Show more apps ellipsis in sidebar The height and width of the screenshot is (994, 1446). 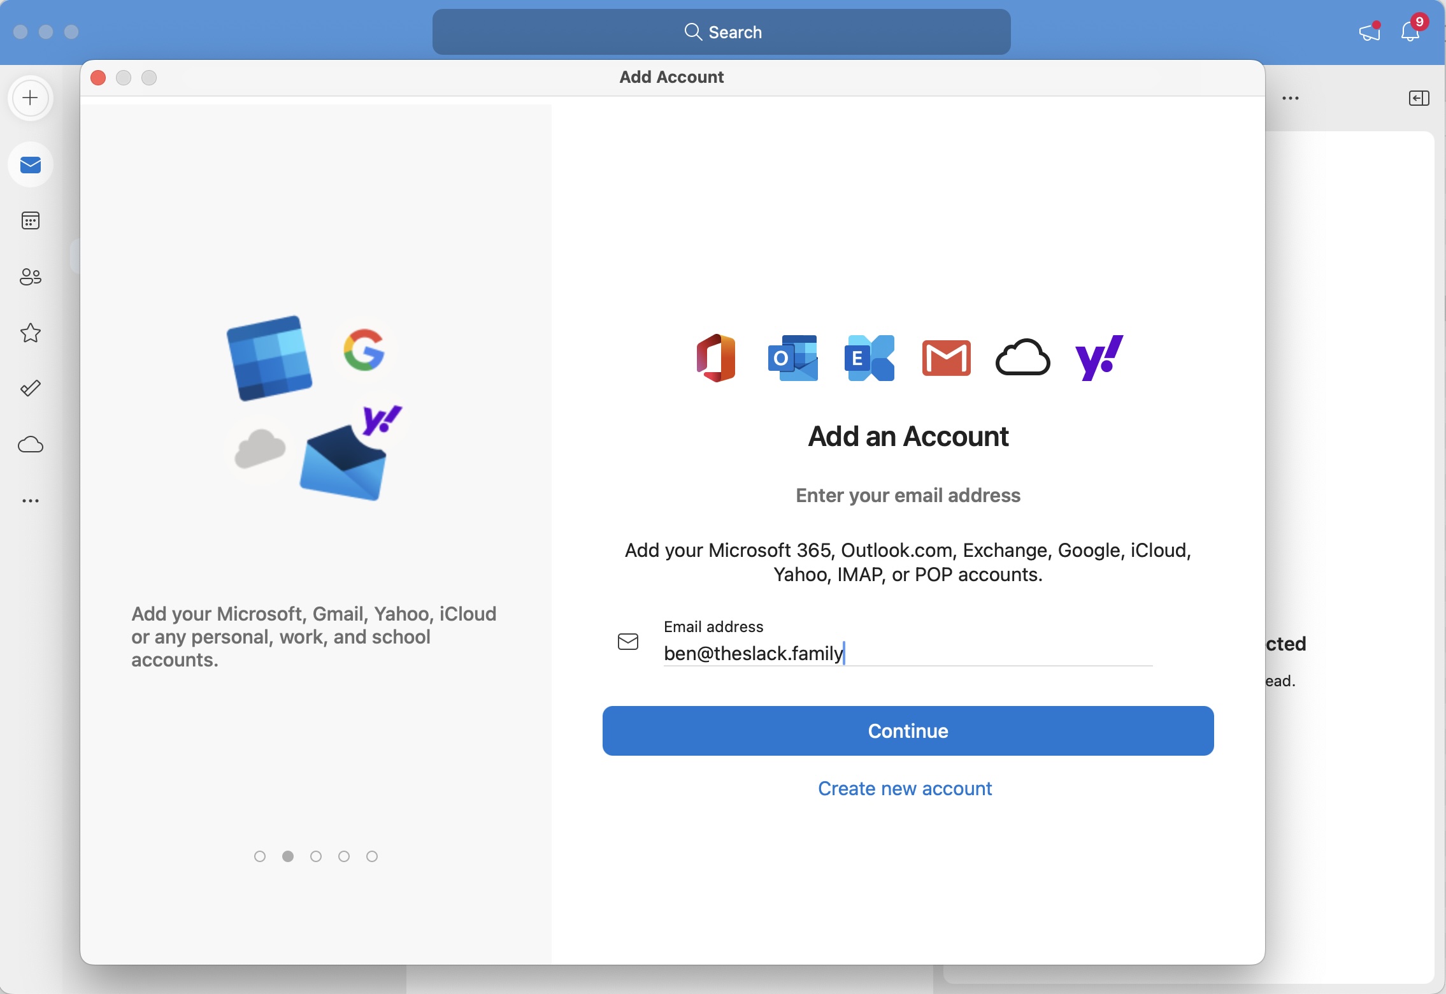(31, 501)
